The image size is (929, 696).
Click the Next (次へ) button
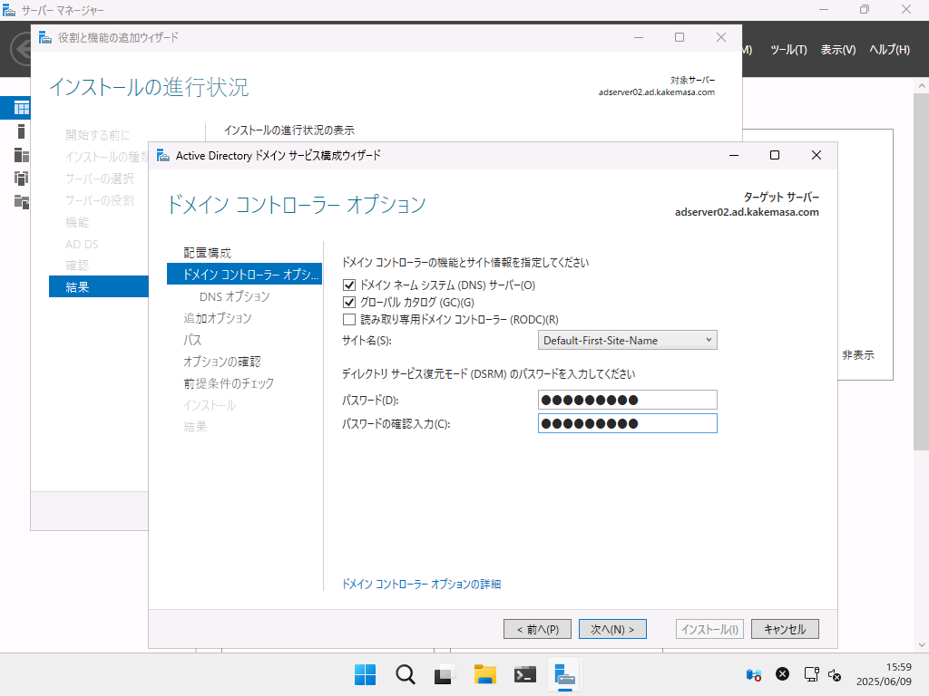tap(612, 629)
